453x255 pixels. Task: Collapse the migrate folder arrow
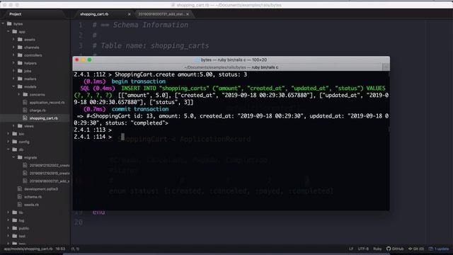[13, 157]
